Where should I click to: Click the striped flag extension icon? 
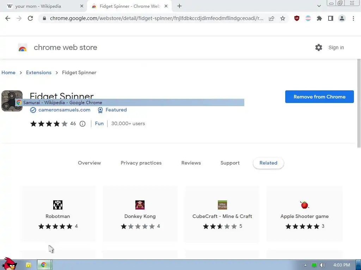308,18
